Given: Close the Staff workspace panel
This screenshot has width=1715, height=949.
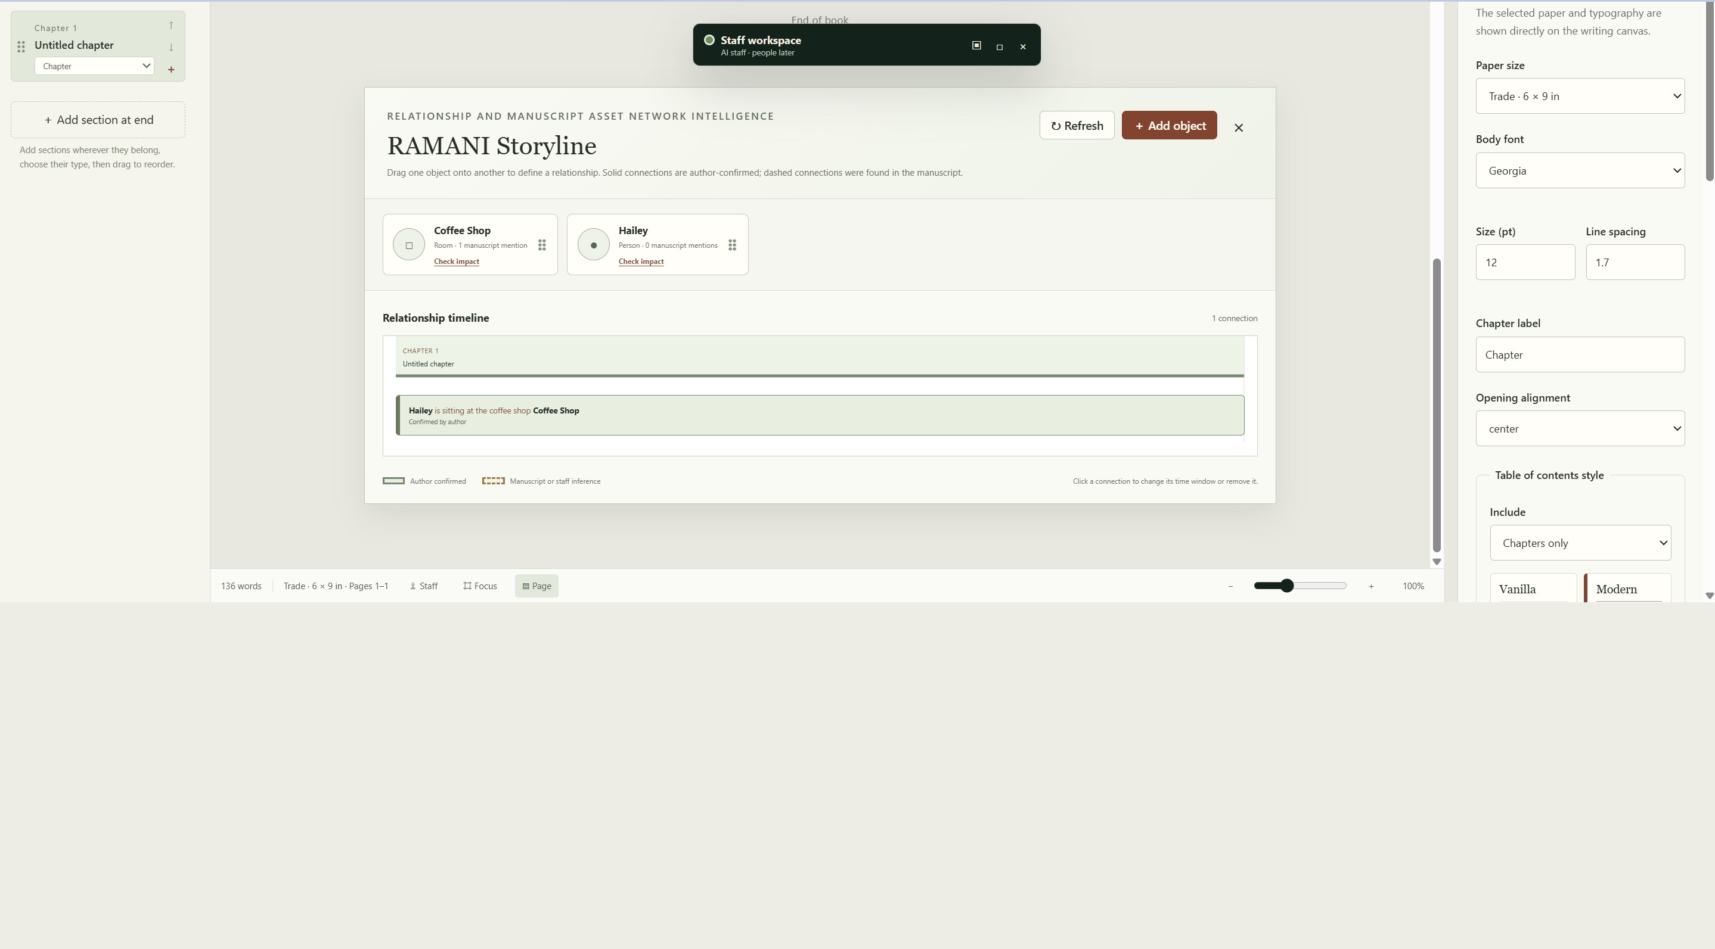Looking at the screenshot, I should pos(1024,46).
